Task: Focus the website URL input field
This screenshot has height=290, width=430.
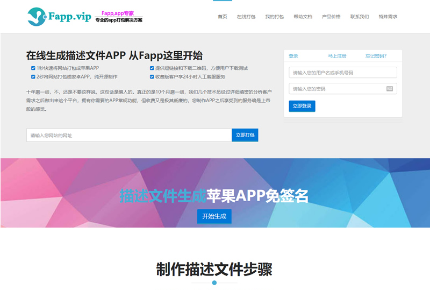Action: [x=129, y=135]
